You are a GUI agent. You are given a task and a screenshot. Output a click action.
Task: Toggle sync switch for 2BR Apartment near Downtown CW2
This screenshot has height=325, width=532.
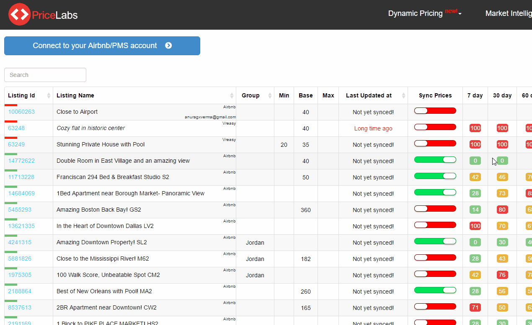pos(435,307)
